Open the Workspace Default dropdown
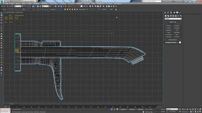This screenshot has width=202, height=113. pyautogui.click(x=29, y=1)
